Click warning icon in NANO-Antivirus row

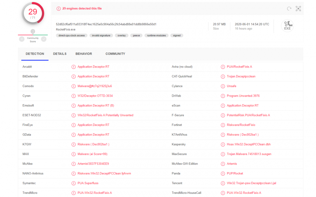[74, 174]
